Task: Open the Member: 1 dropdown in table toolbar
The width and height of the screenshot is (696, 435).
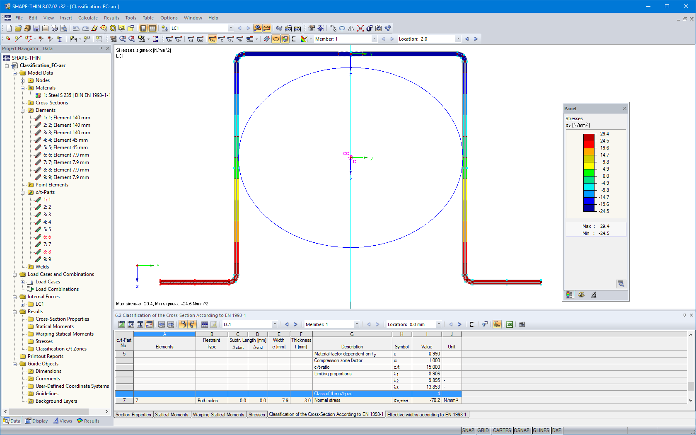Action: [x=357, y=324]
